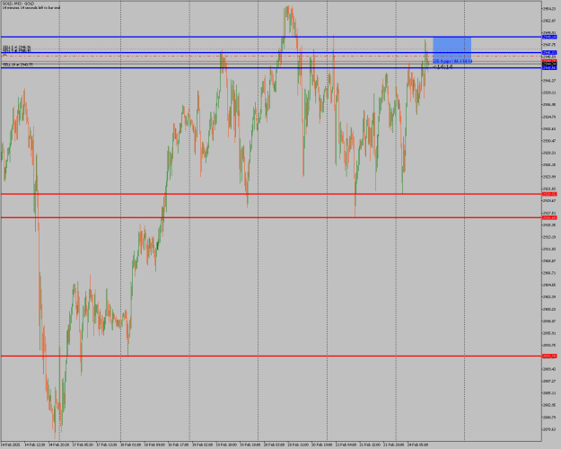Click the 24 Feb 05:00 time label
Image resolution: width=561 pixels, height=449 pixels.
(x=418, y=445)
